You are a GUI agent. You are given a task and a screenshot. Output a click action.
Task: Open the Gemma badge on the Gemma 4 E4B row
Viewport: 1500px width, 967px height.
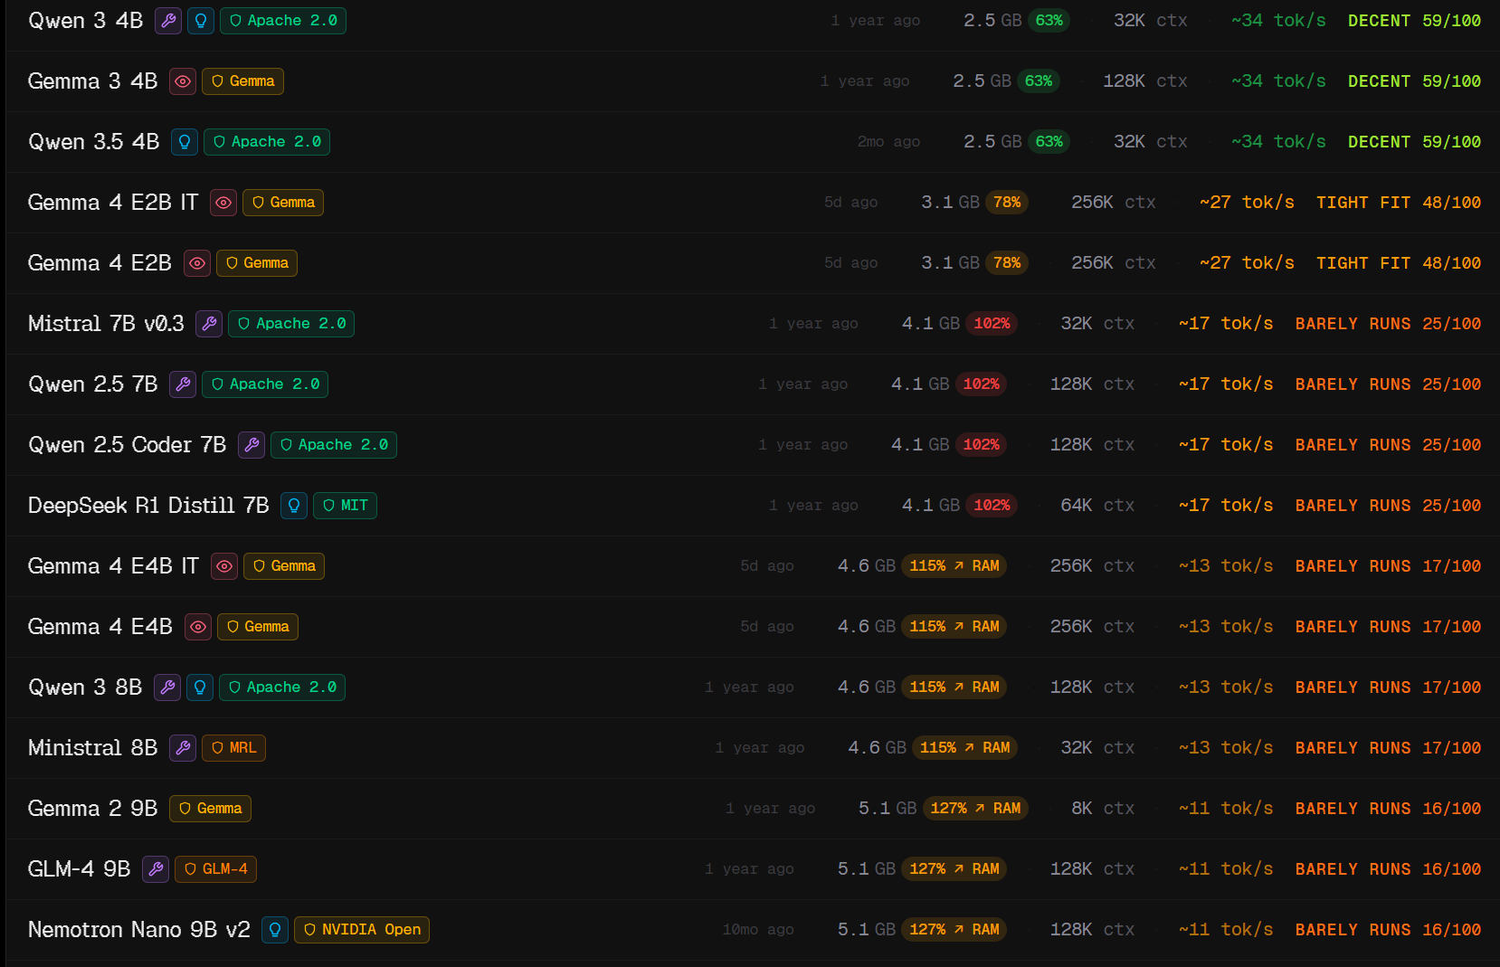pyautogui.click(x=258, y=627)
